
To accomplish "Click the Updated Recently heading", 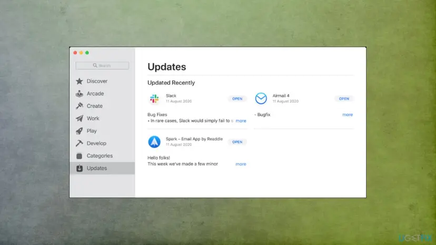I will (171, 83).
